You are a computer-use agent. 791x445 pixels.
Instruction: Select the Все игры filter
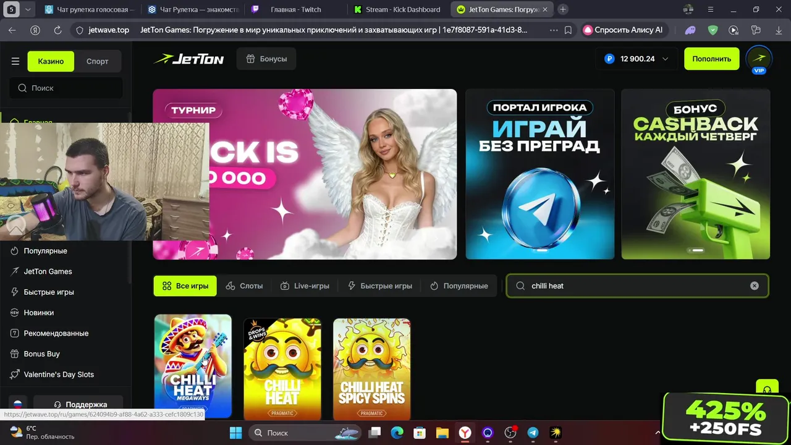pyautogui.click(x=185, y=286)
